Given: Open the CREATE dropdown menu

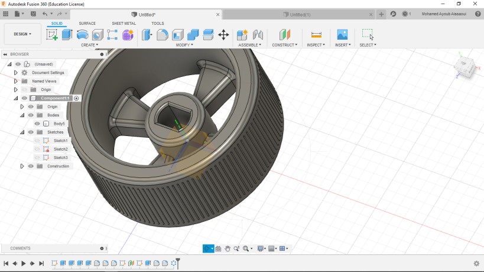Looking at the screenshot, I should [x=89, y=45].
